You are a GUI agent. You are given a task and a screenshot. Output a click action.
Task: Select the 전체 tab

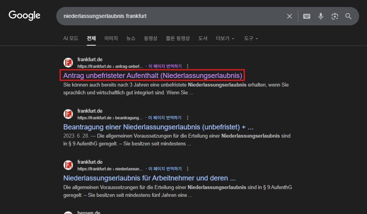click(91, 38)
